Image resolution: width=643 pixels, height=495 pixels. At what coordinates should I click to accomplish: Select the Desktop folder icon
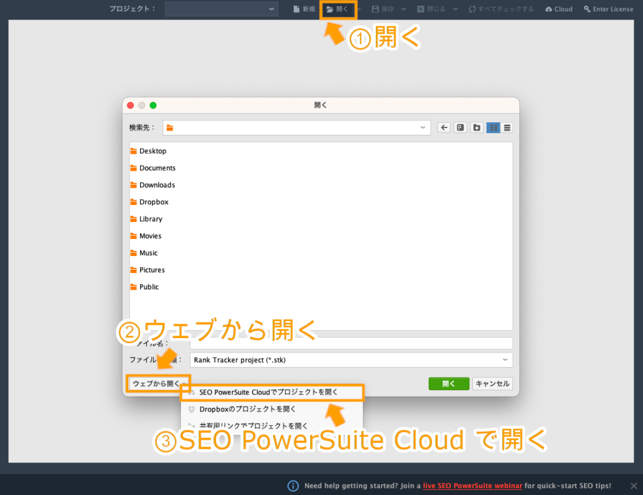pos(134,151)
